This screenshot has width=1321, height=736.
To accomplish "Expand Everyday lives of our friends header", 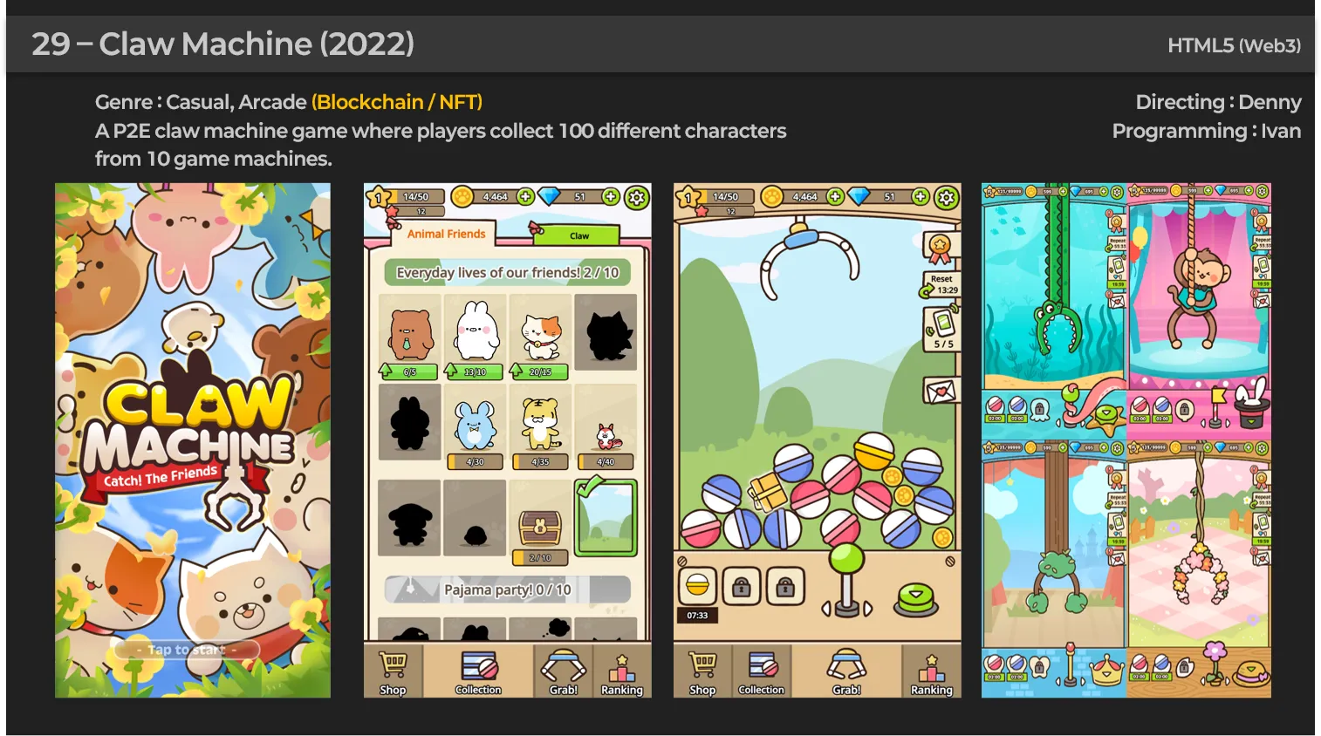I will click(508, 273).
